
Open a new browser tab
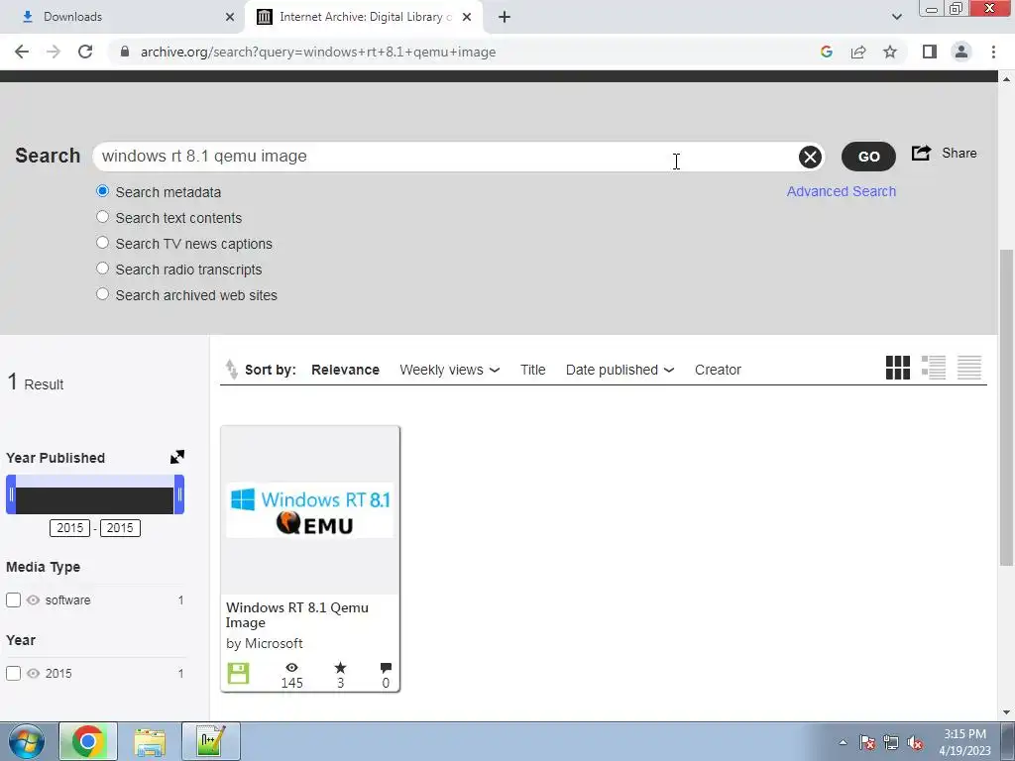(505, 17)
